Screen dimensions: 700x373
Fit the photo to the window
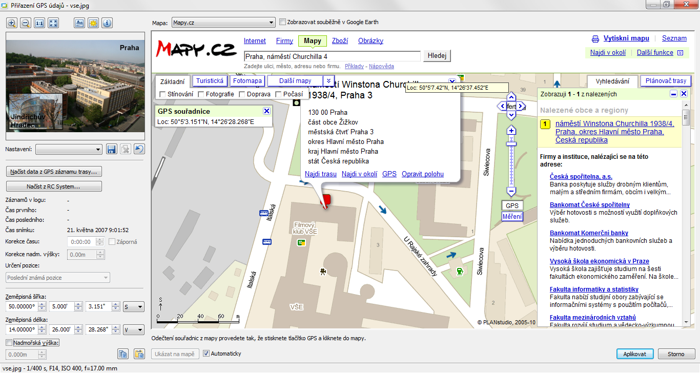pos(53,23)
